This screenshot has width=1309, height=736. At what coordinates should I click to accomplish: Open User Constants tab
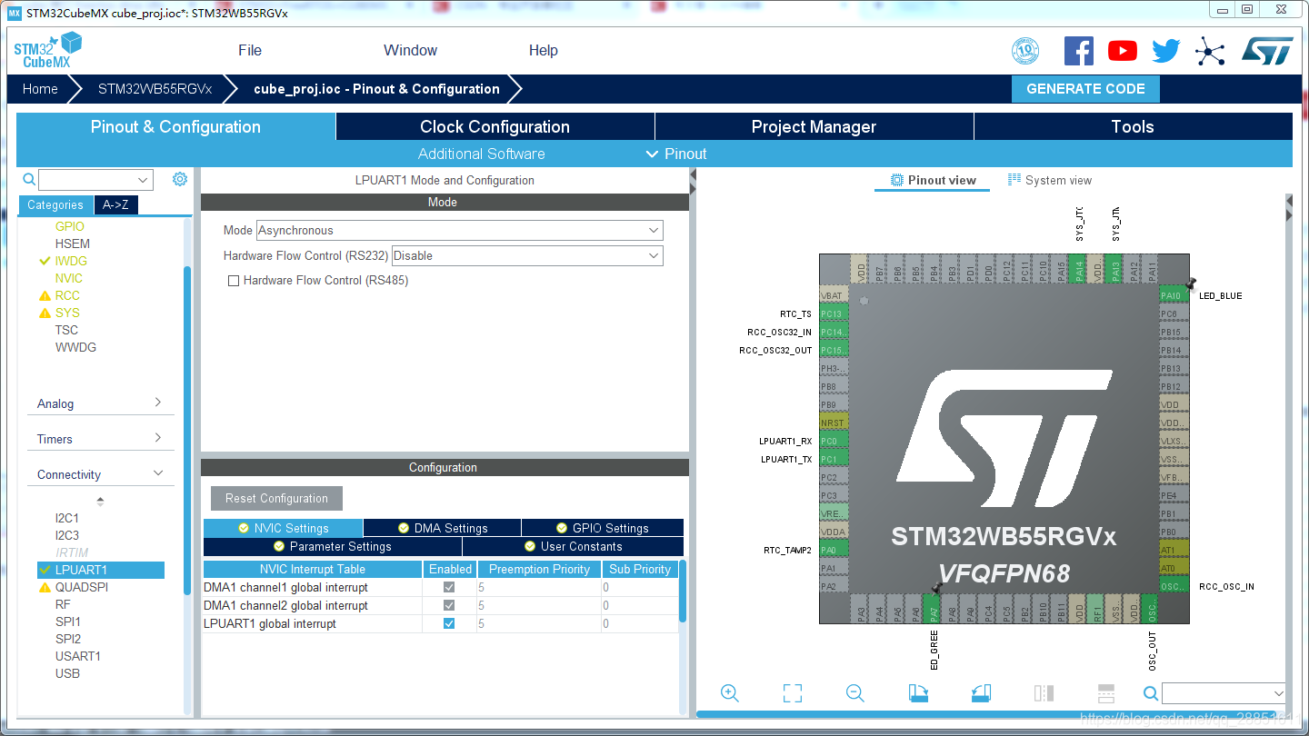click(573, 546)
